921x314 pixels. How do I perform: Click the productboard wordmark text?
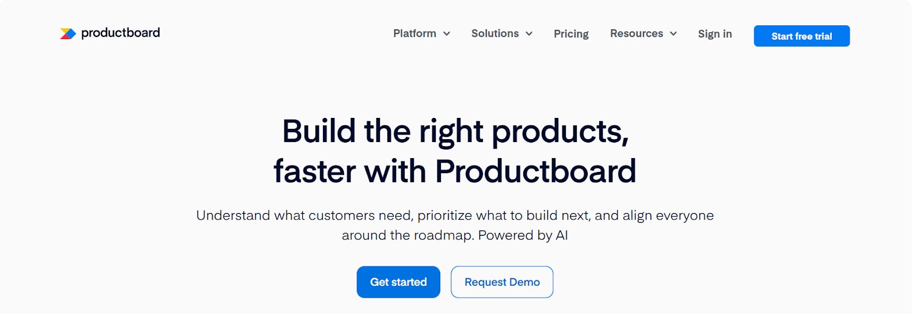tap(120, 33)
